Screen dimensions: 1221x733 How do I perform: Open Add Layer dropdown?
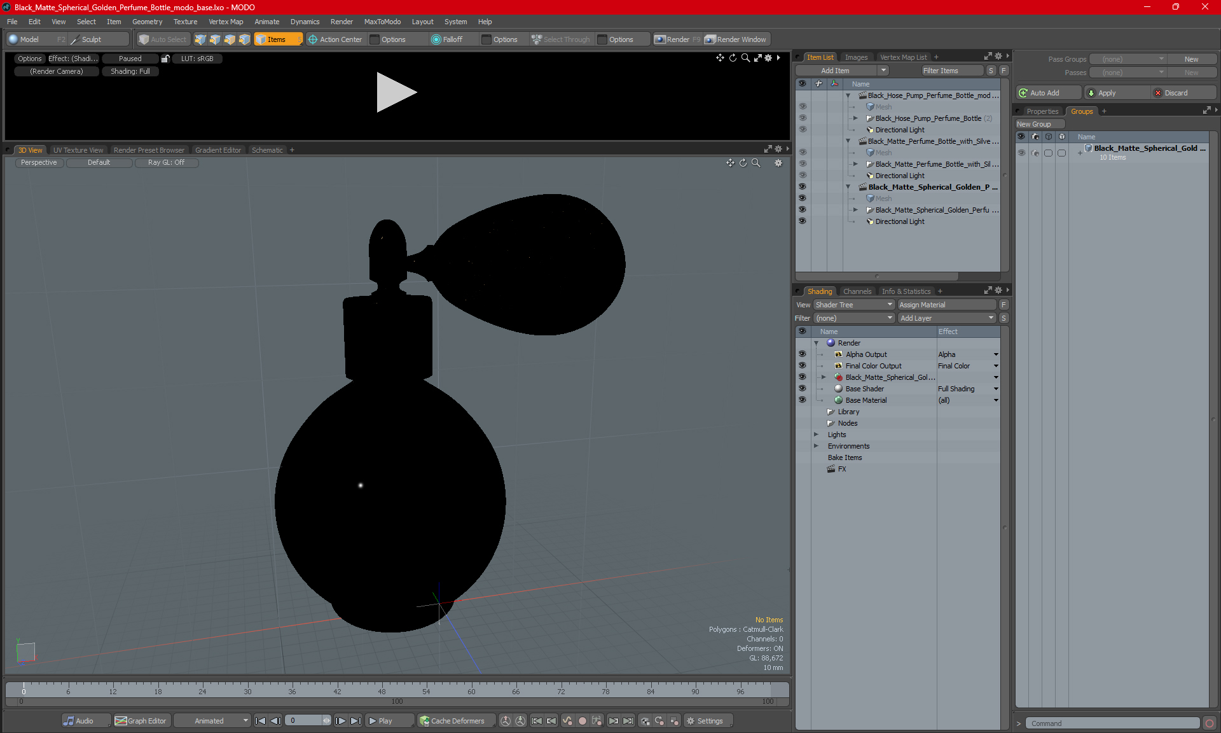click(x=947, y=318)
